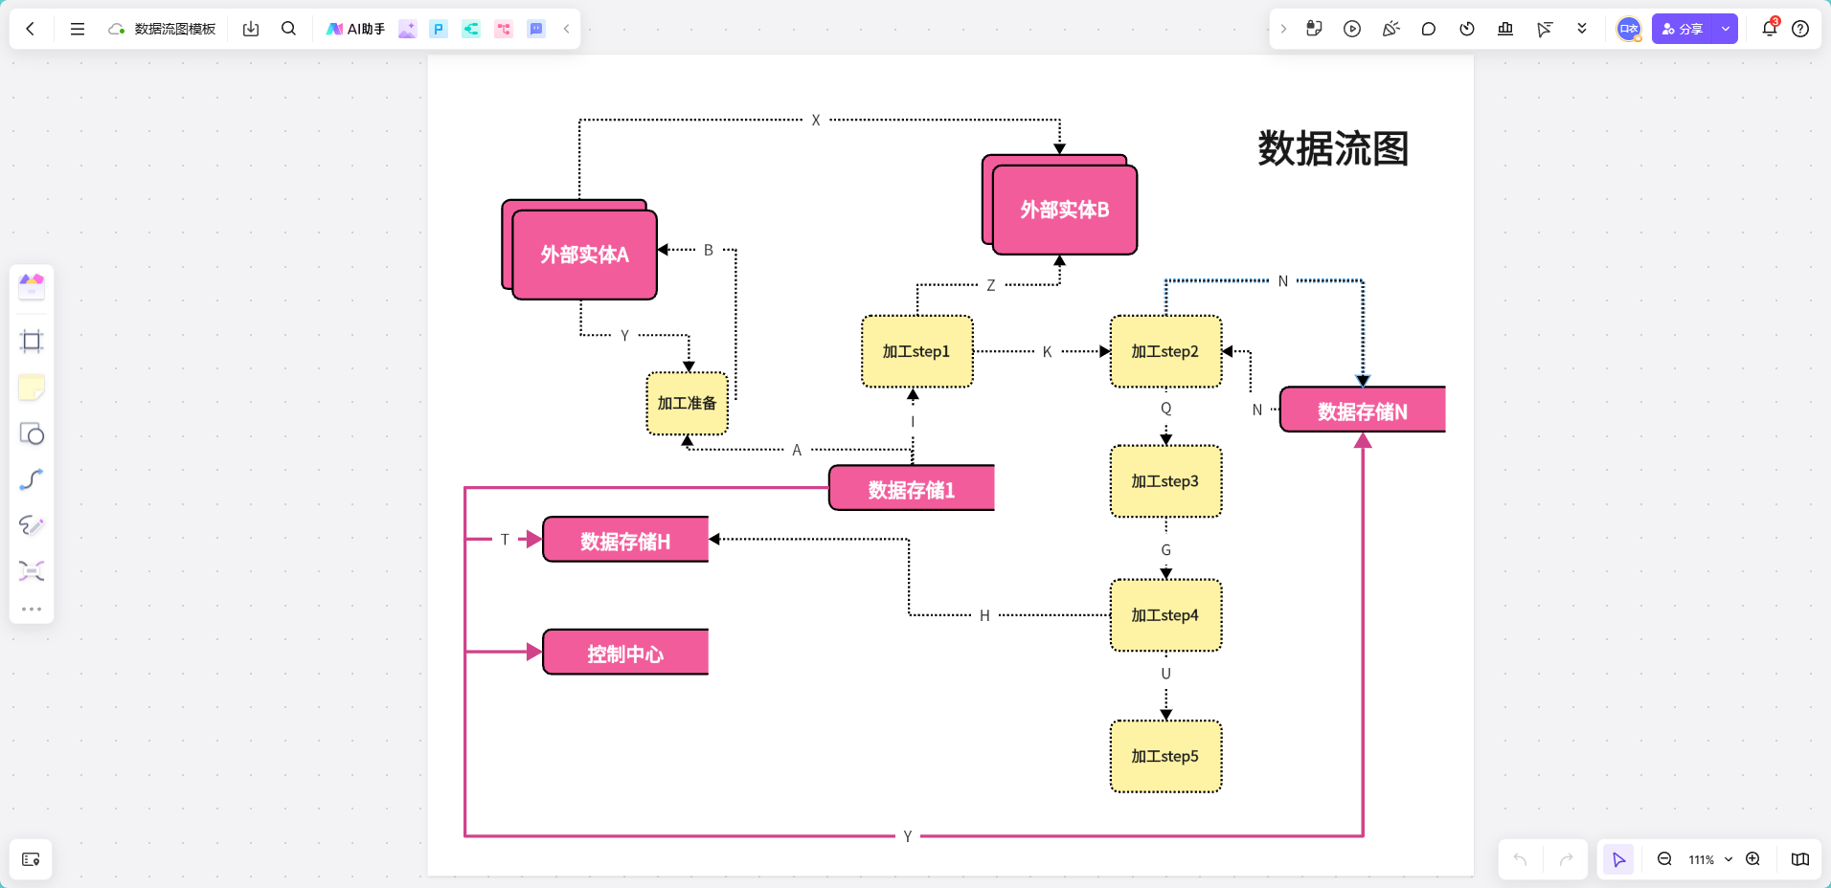Screen dimensions: 1831x888
Task: Open the AI助手 assistant
Action: pos(355,29)
